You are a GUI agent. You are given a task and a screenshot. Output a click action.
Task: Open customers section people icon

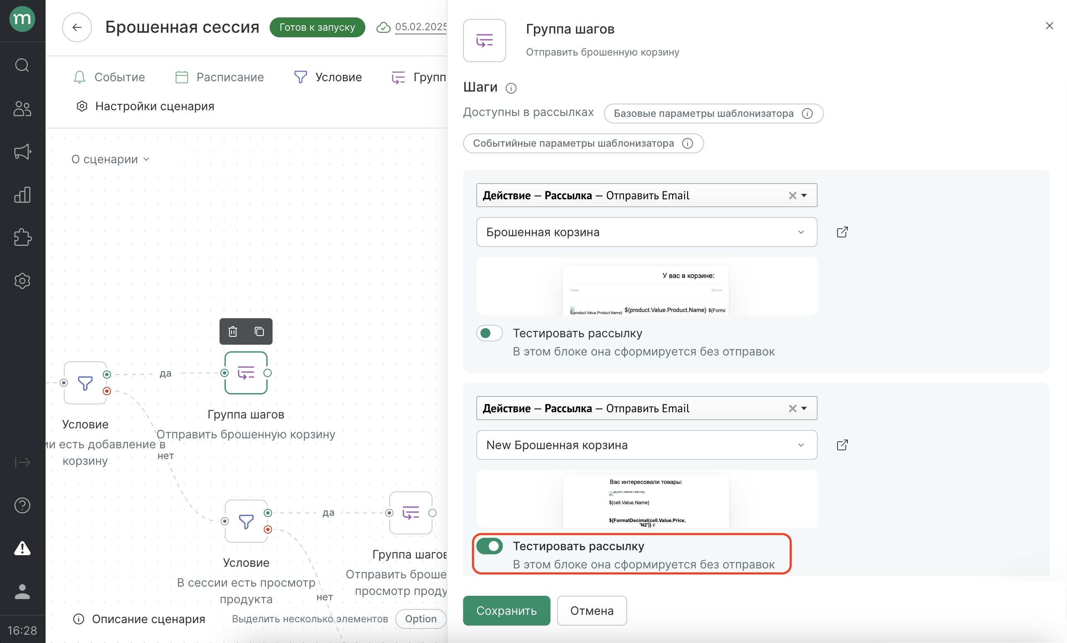(x=22, y=108)
